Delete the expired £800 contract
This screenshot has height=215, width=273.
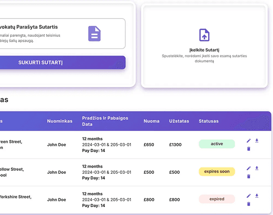tap(249, 204)
